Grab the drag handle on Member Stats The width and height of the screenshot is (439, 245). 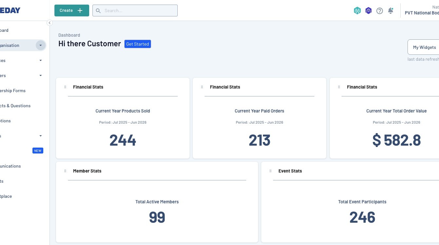tap(65, 171)
